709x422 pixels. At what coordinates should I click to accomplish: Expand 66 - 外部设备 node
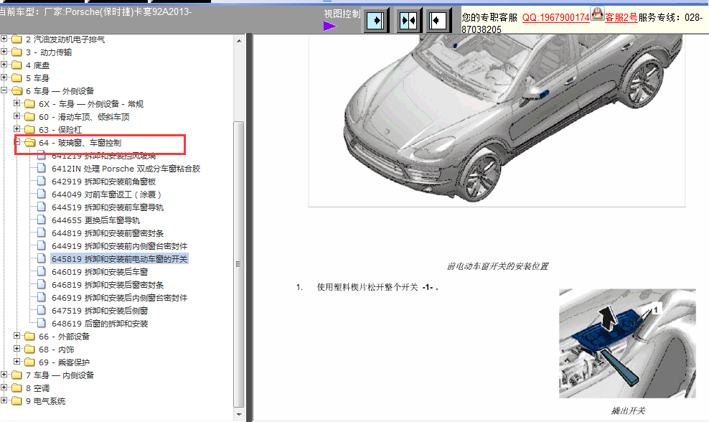click(x=17, y=336)
